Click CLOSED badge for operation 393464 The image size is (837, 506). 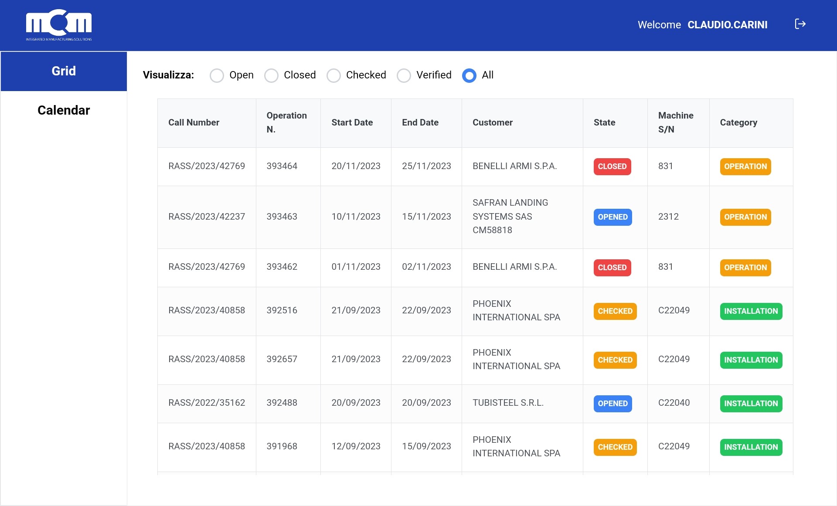pos(612,166)
